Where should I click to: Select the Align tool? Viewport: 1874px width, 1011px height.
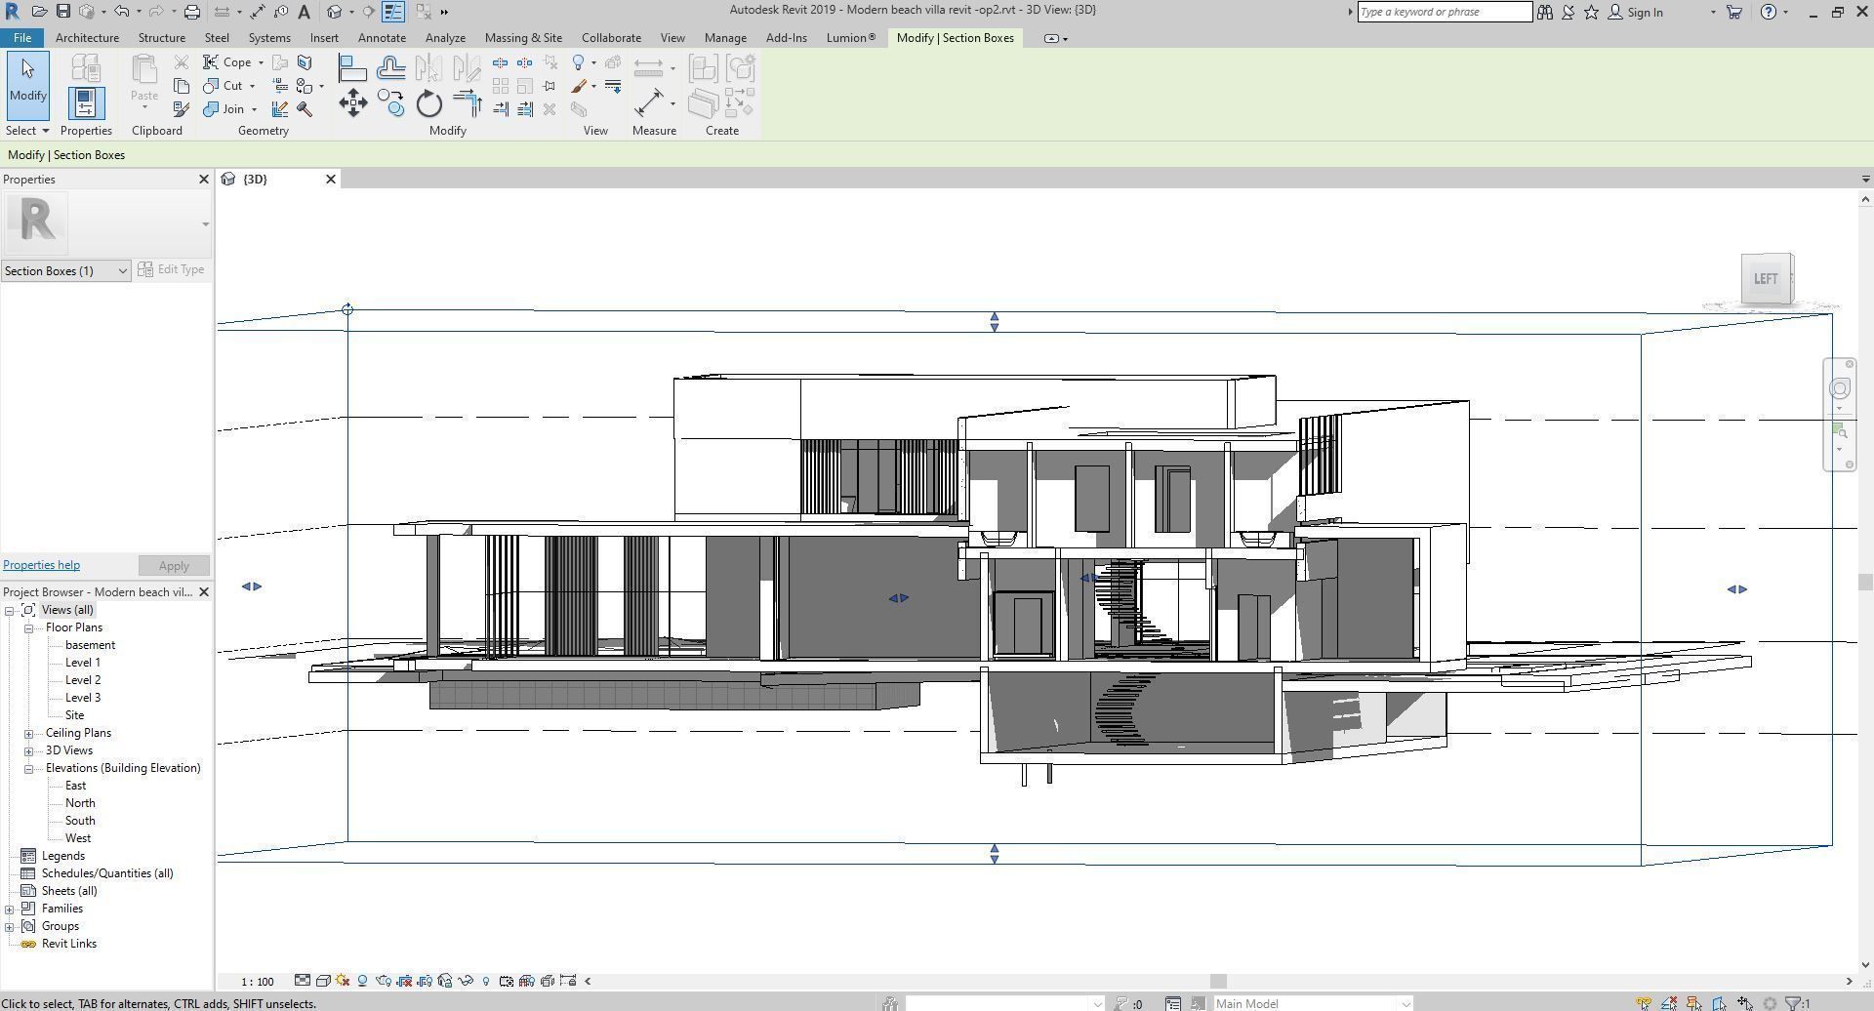[352, 67]
